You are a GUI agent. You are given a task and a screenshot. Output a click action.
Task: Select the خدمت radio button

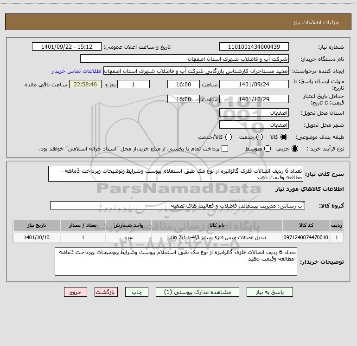click(260, 137)
